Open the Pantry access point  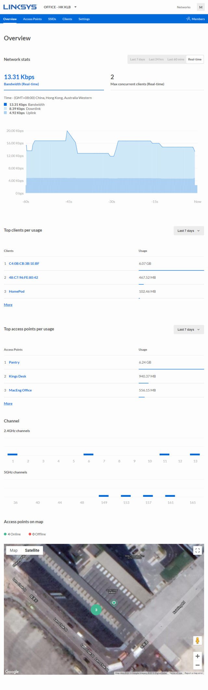coord(14,362)
